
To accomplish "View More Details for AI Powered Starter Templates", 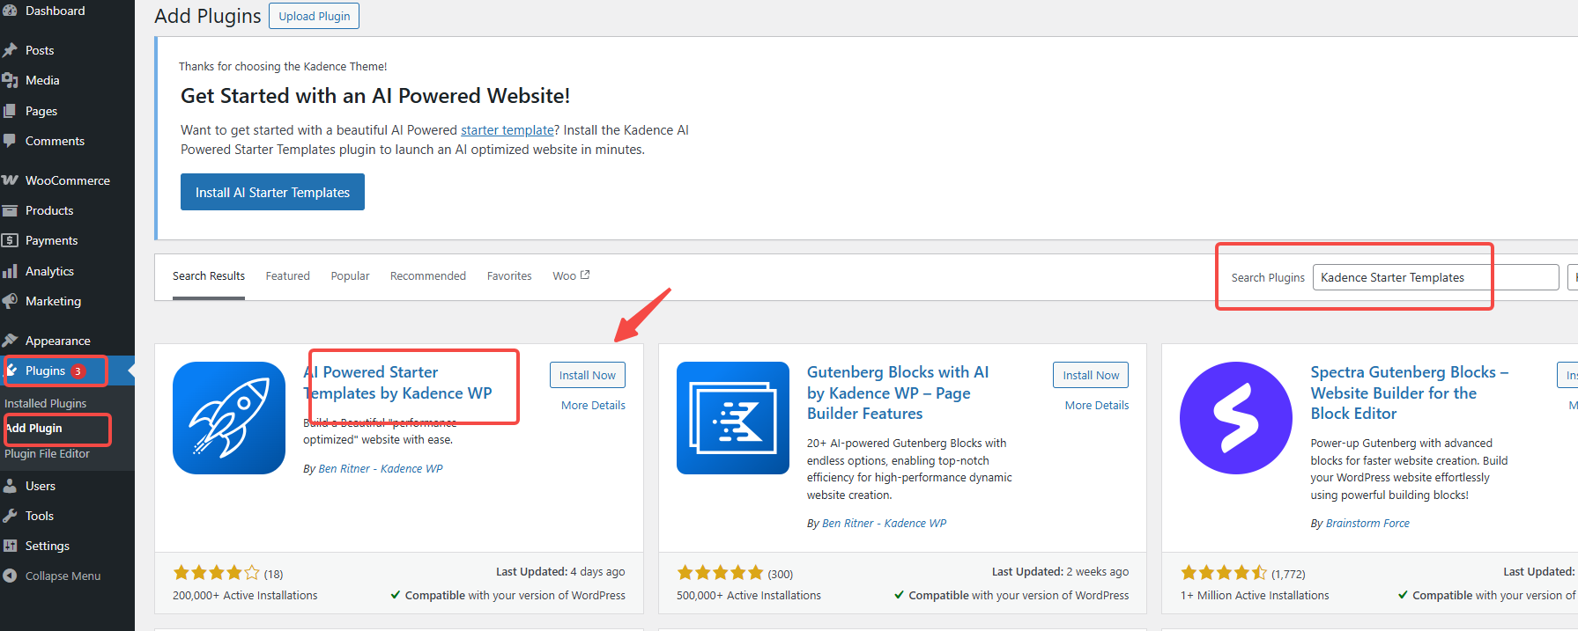I will coord(593,406).
